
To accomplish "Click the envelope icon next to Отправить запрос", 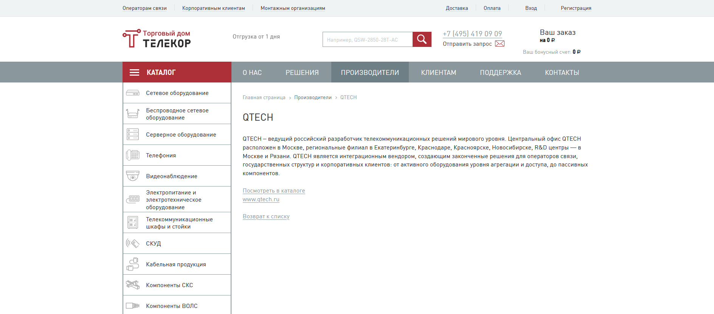I will pyautogui.click(x=500, y=44).
